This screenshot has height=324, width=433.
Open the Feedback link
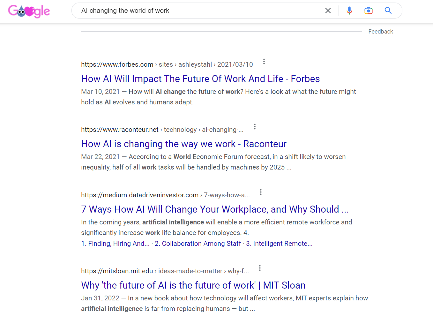click(x=381, y=32)
